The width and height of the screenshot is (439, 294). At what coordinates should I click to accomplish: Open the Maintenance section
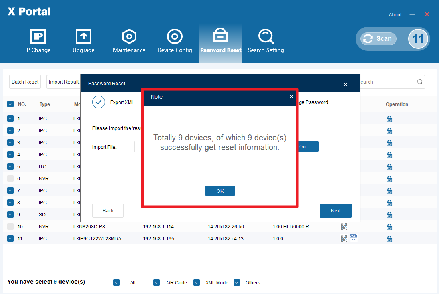pyautogui.click(x=129, y=41)
